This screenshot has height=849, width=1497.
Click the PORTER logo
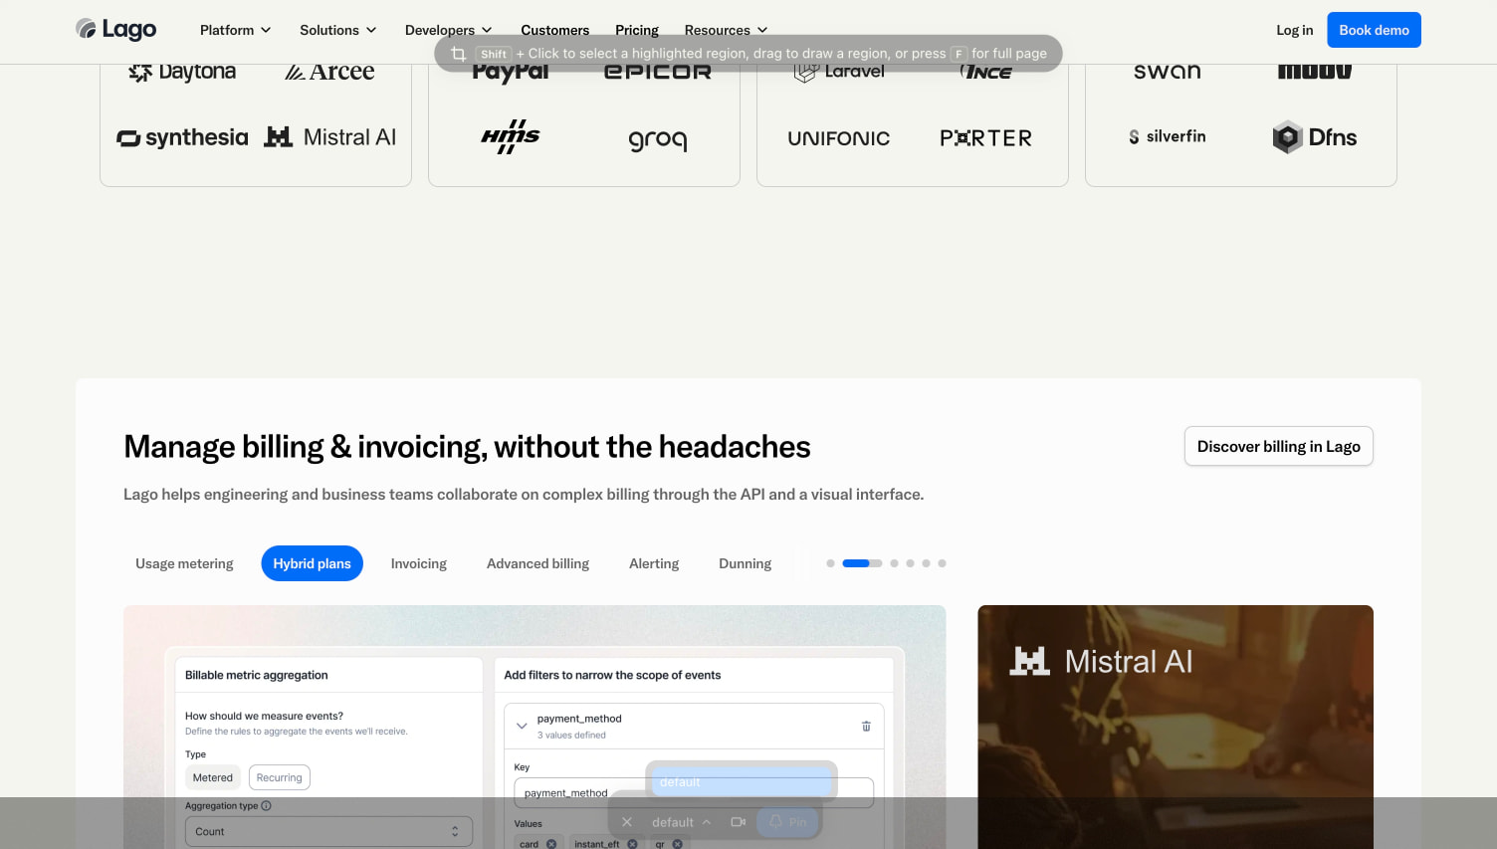pos(986,138)
